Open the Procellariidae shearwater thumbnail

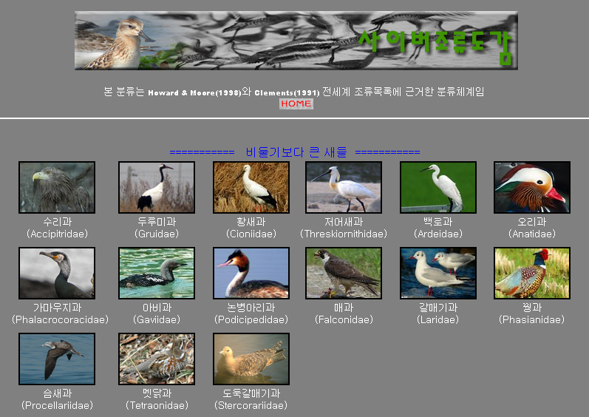57,359
